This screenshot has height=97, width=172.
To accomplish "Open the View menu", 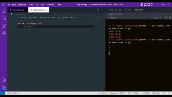I will click(31, 5).
